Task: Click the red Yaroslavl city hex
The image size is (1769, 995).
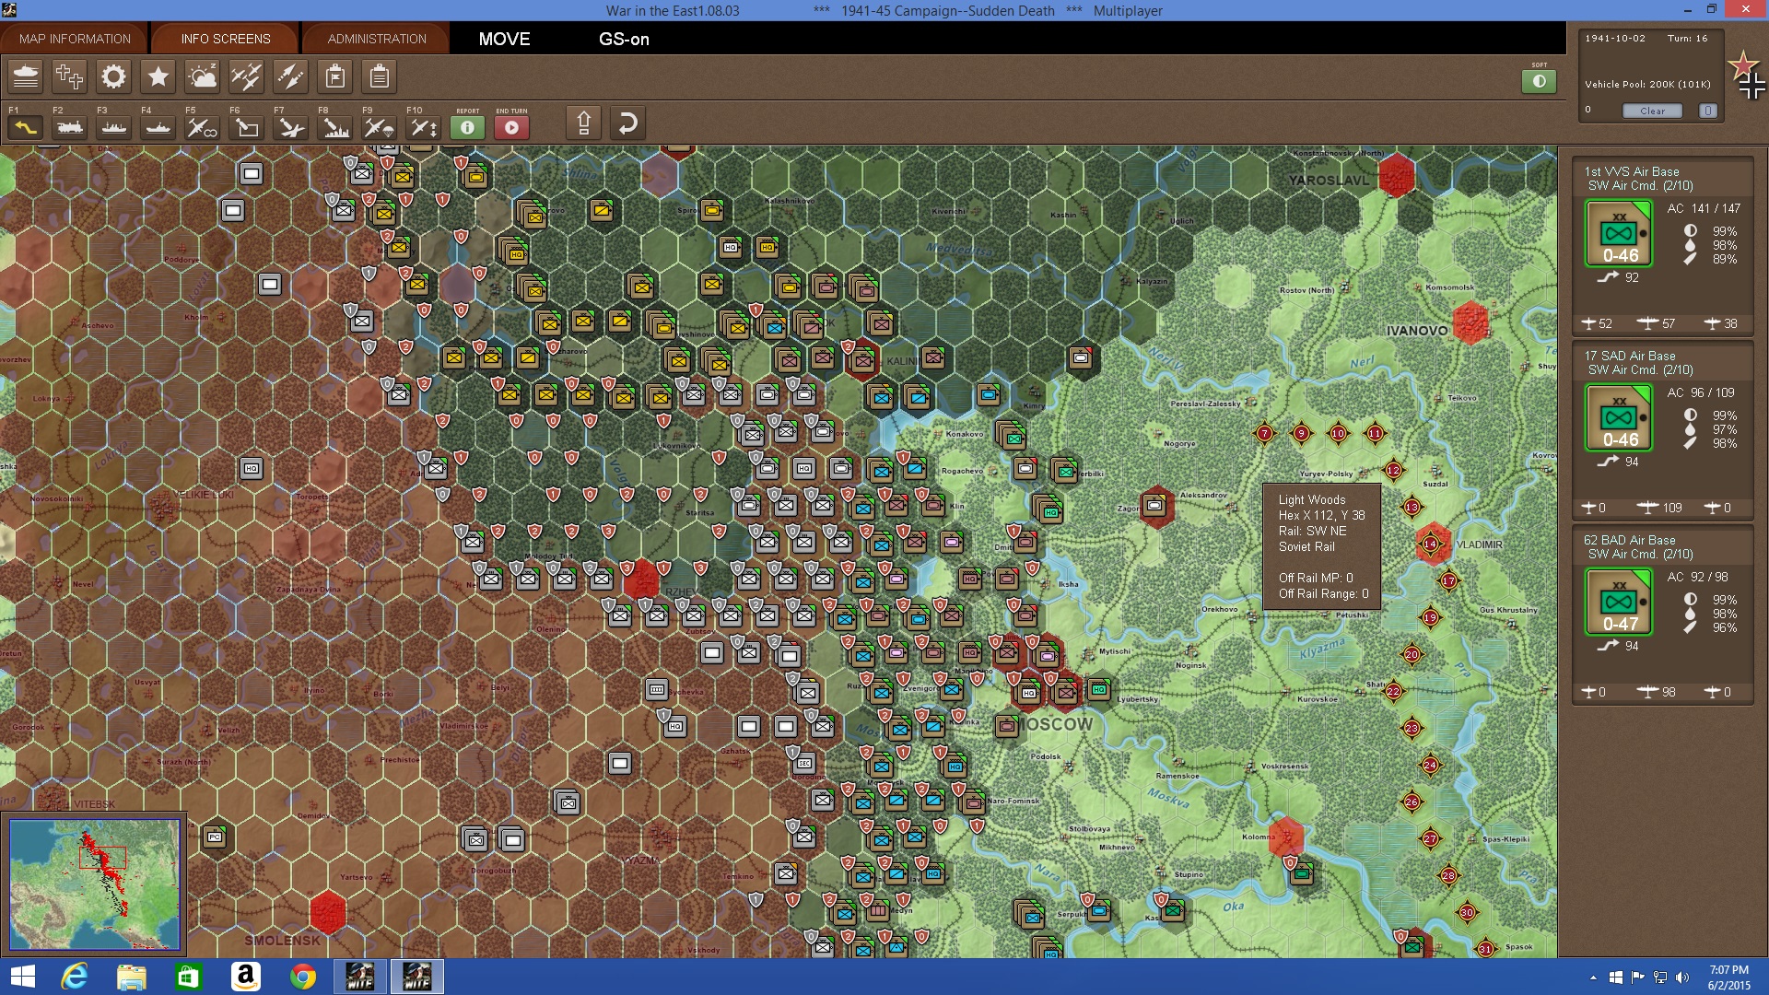Action: (1397, 175)
